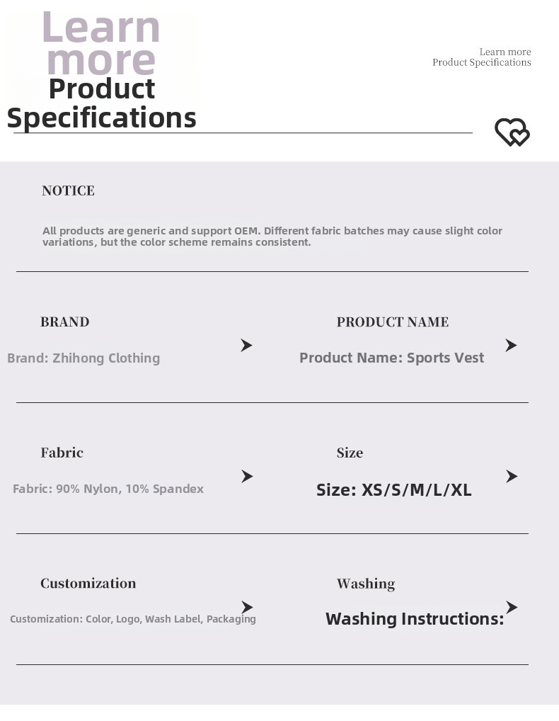Click the Washing heading
Screen dimensions: 559x721
pos(366,584)
